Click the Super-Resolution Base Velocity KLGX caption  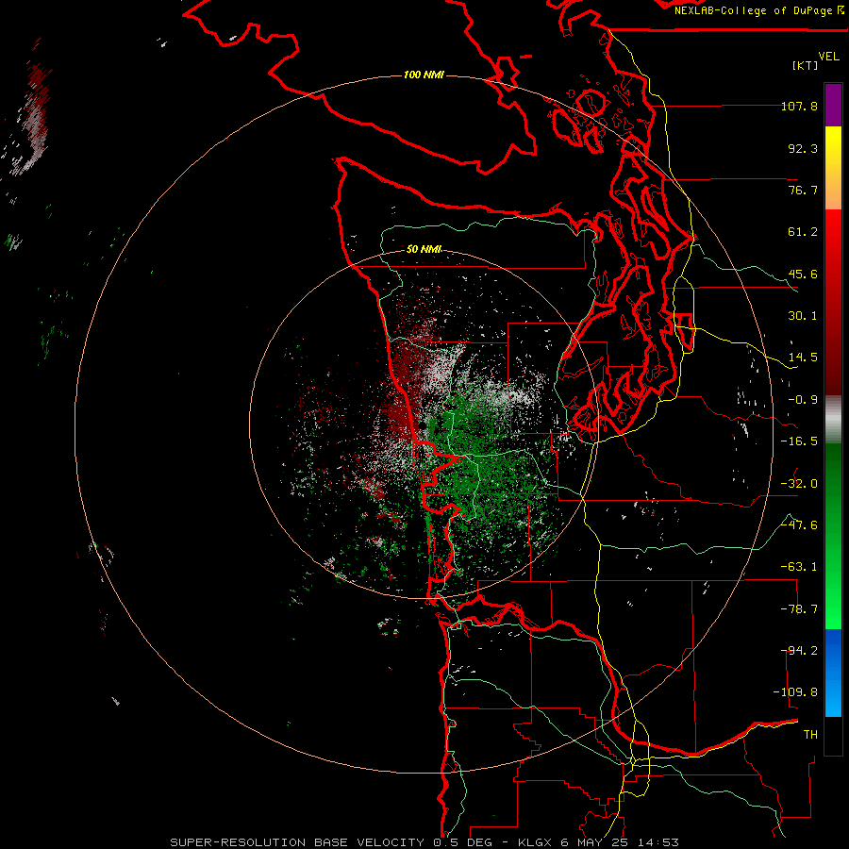point(424,842)
